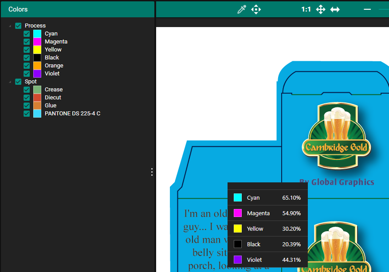The width and height of the screenshot is (389, 272).
Task: Collapse the Spot color group
Action: coord(10,82)
